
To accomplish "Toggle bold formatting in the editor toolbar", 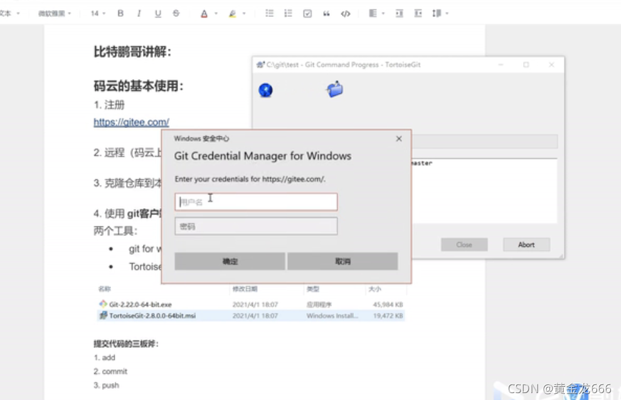I will tap(120, 13).
